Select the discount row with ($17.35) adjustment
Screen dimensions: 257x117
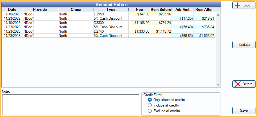coord(108,18)
